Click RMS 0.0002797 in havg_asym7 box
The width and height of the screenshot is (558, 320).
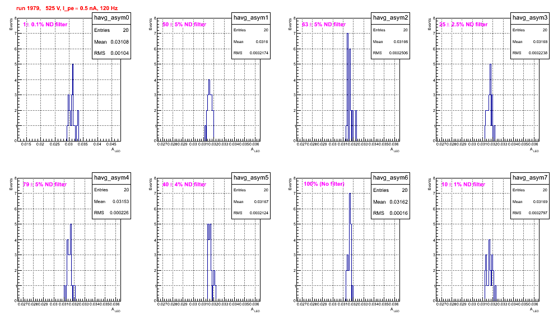point(530,213)
